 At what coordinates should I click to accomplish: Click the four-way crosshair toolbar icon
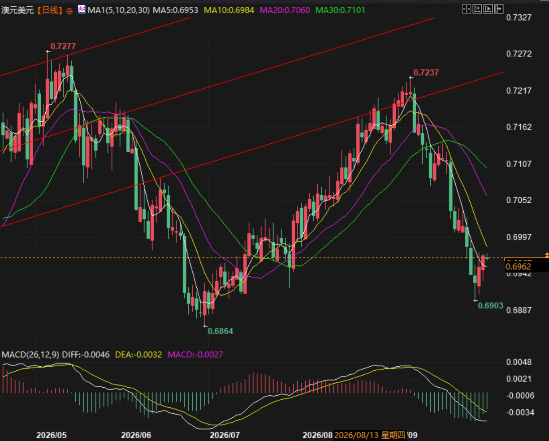click(466, 9)
